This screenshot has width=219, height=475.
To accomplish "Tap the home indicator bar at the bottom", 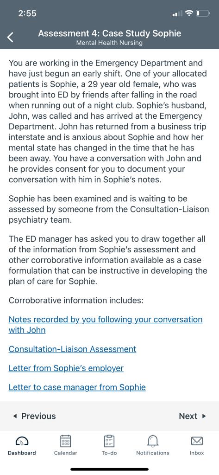I will click(x=109, y=469).
